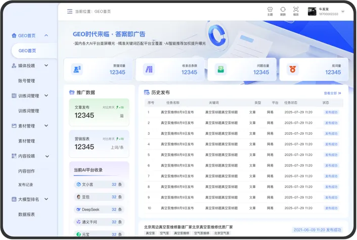This screenshot has height=240, width=357.
Task: Open the 营销报表 data card
Action: point(99,144)
